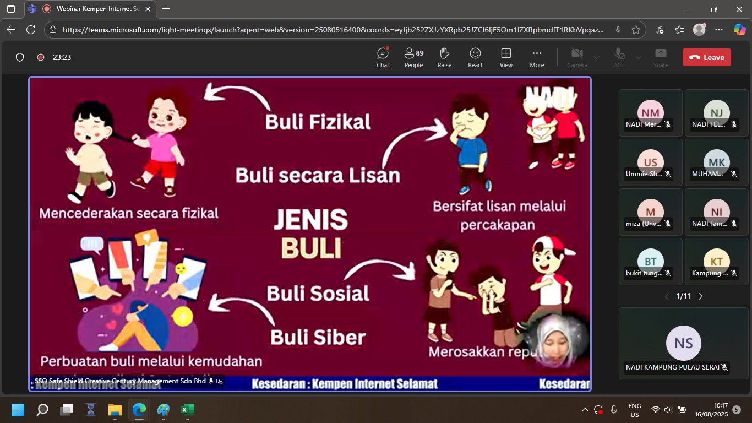The height and width of the screenshot is (423, 752).
Task: Expand camera options dropdown arrow
Action: point(597,57)
